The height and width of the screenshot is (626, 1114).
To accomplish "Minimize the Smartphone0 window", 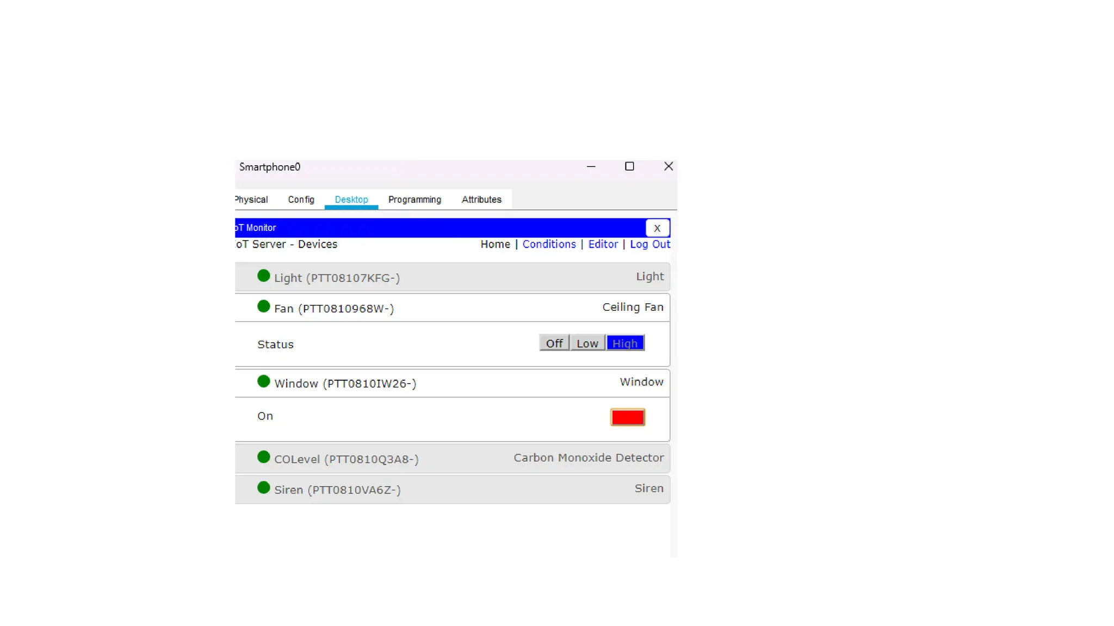I will point(591,166).
